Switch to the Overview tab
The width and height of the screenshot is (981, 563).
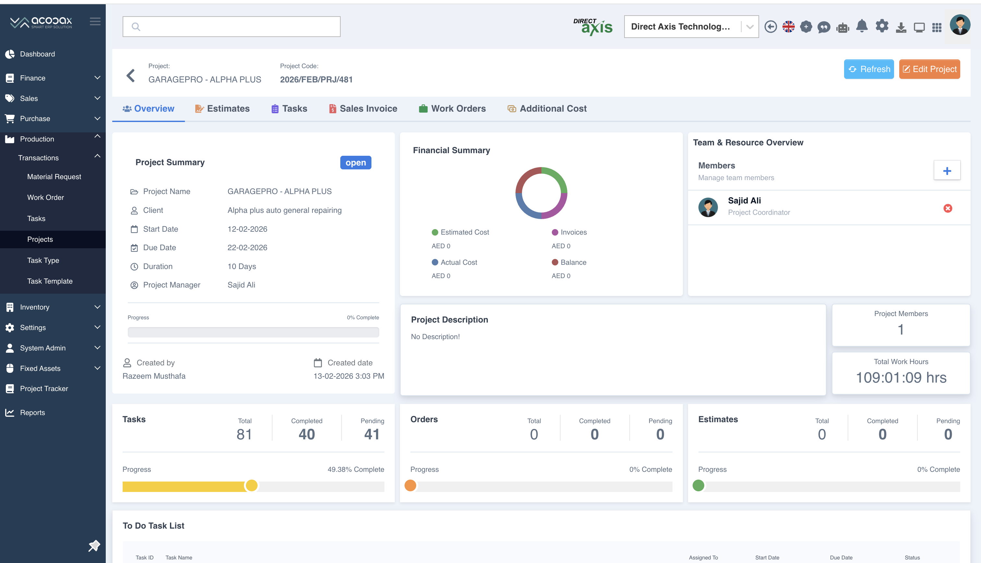click(149, 109)
